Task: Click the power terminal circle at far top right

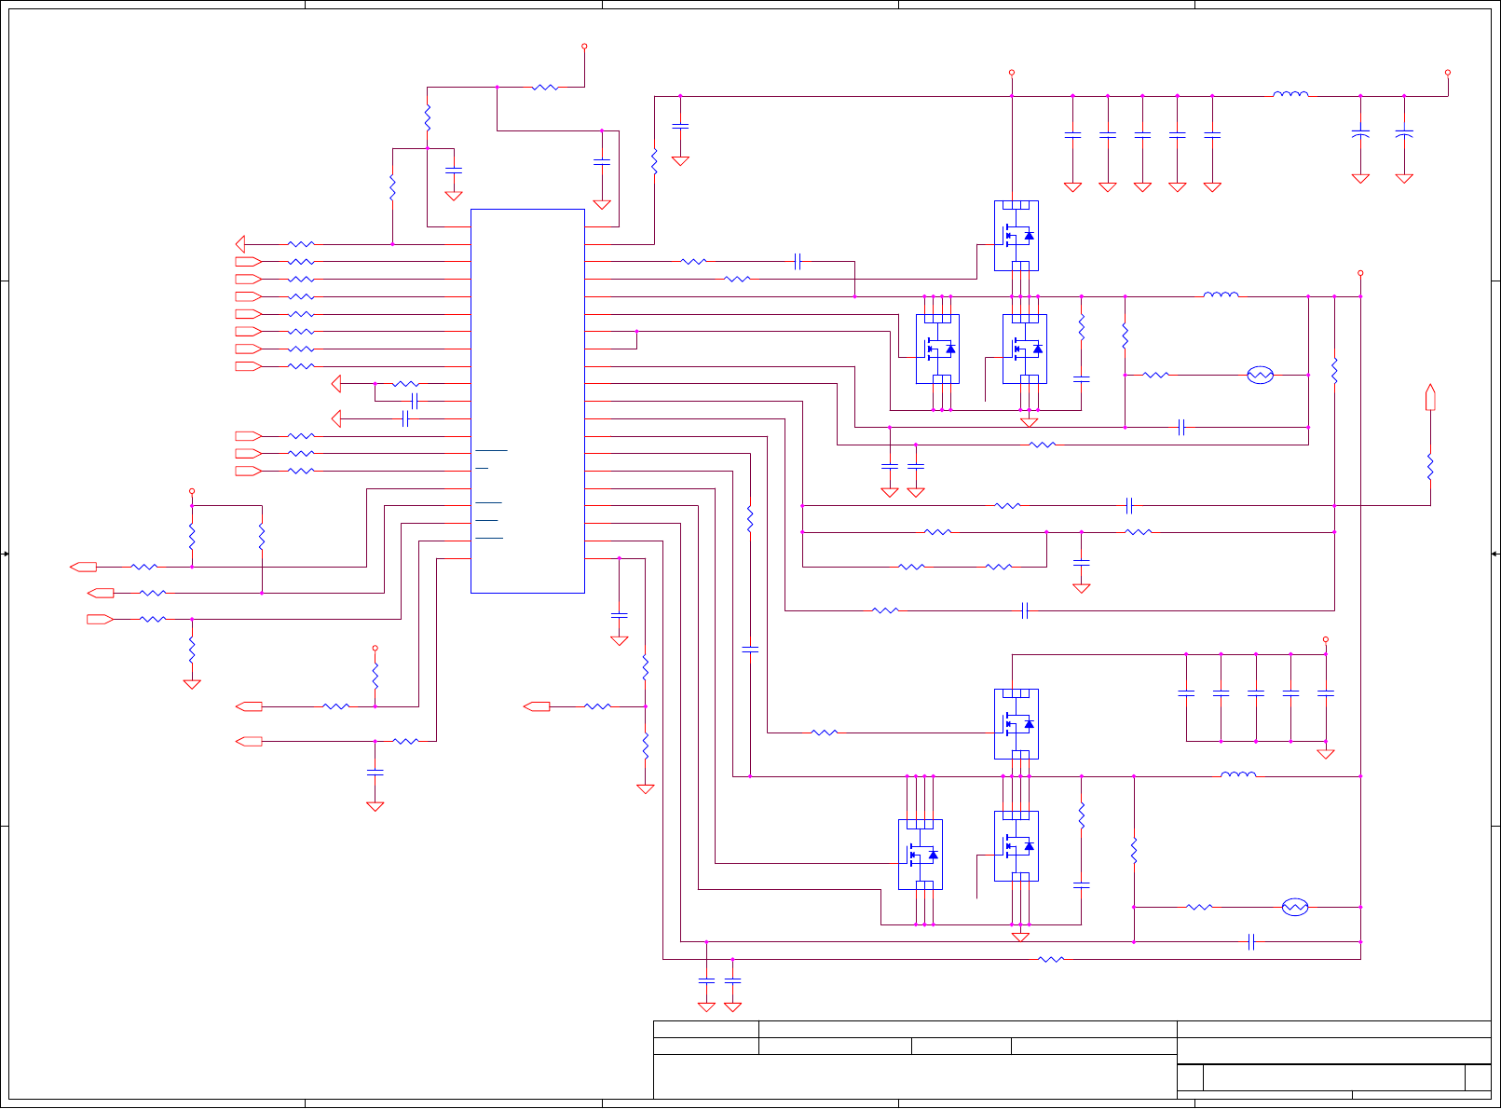Action: [x=1448, y=72]
